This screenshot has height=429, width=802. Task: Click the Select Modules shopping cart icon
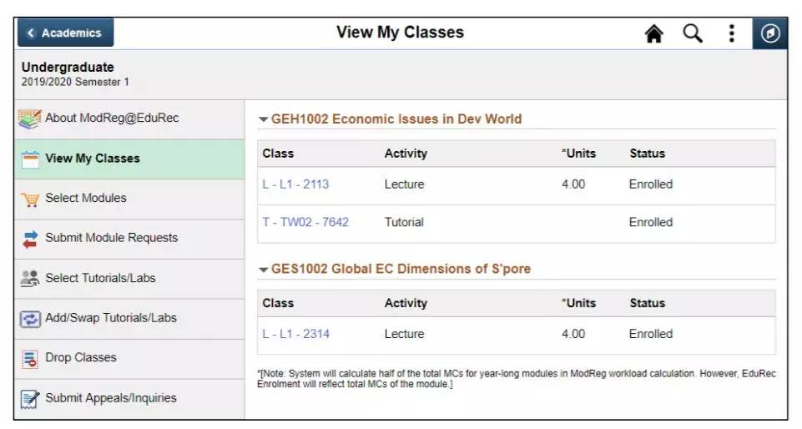(x=30, y=199)
